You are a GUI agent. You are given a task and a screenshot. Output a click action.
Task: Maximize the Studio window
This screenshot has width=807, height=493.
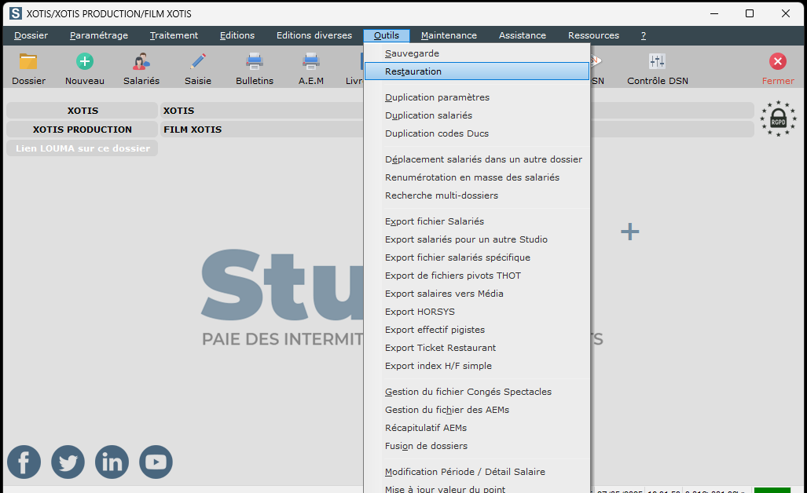(x=750, y=13)
